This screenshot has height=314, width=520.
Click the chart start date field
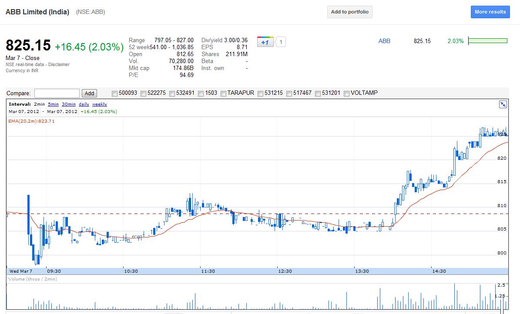click(24, 111)
